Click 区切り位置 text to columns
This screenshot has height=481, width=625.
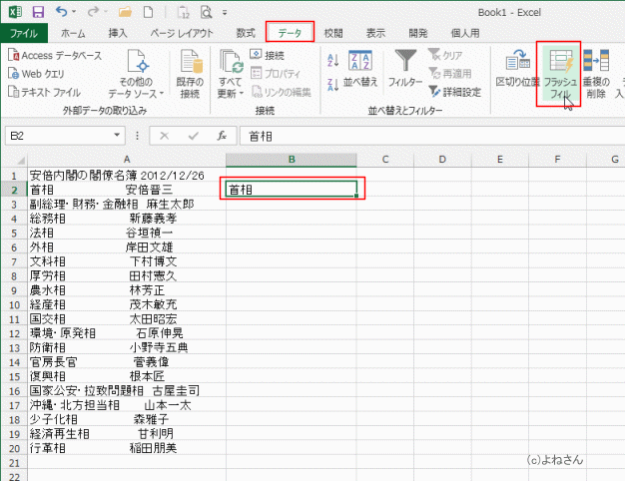pos(517,69)
